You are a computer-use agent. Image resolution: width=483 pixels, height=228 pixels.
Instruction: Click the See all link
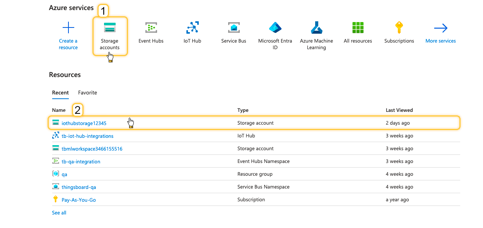[x=59, y=213]
